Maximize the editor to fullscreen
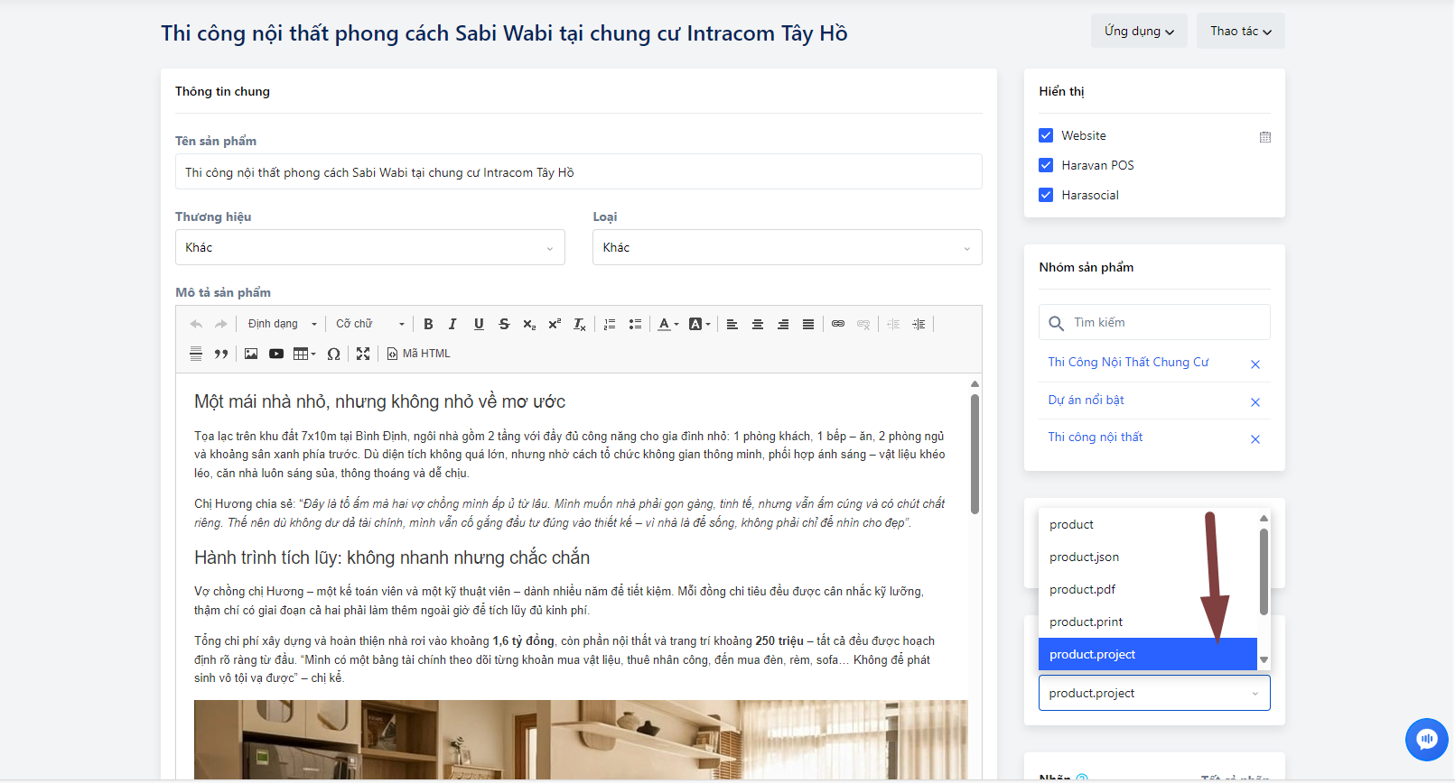Viewport: 1455px width, 783px height. pyautogui.click(x=363, y=354)
